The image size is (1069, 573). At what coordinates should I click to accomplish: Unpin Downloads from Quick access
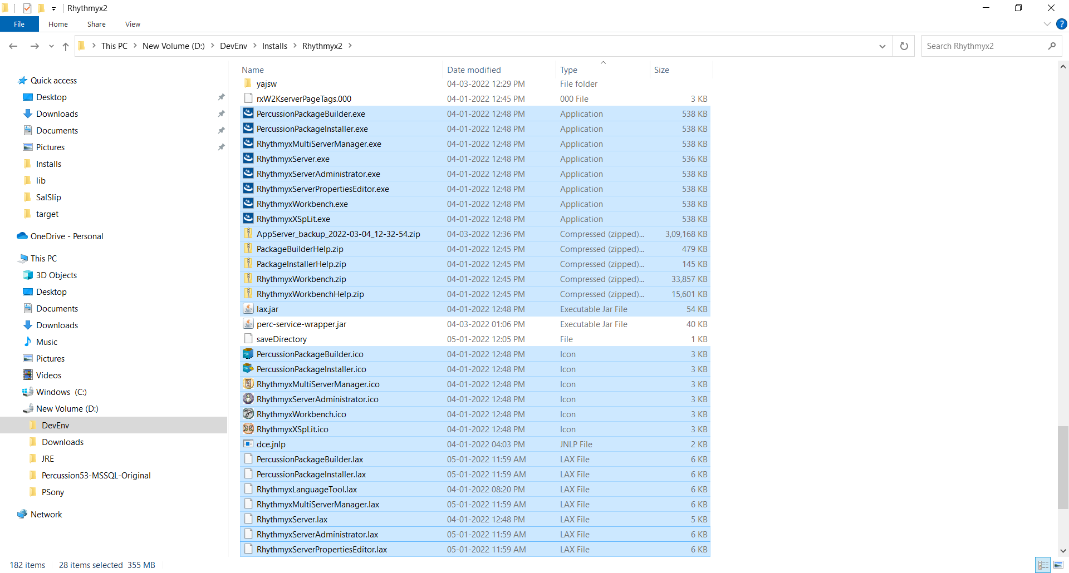click(x=222, y=113)
